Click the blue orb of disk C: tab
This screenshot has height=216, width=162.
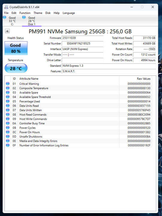[4, 17]
